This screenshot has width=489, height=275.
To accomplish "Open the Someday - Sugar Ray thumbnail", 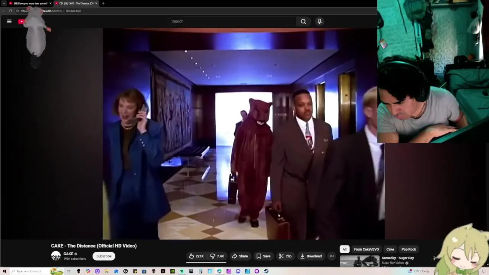I will tap(359, 261).
